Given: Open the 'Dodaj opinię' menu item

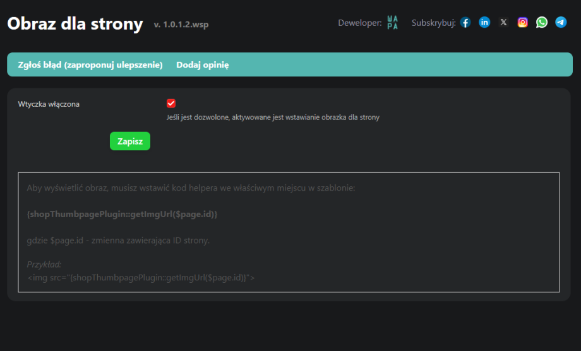Looking at the screenshot, I should 202,65.
